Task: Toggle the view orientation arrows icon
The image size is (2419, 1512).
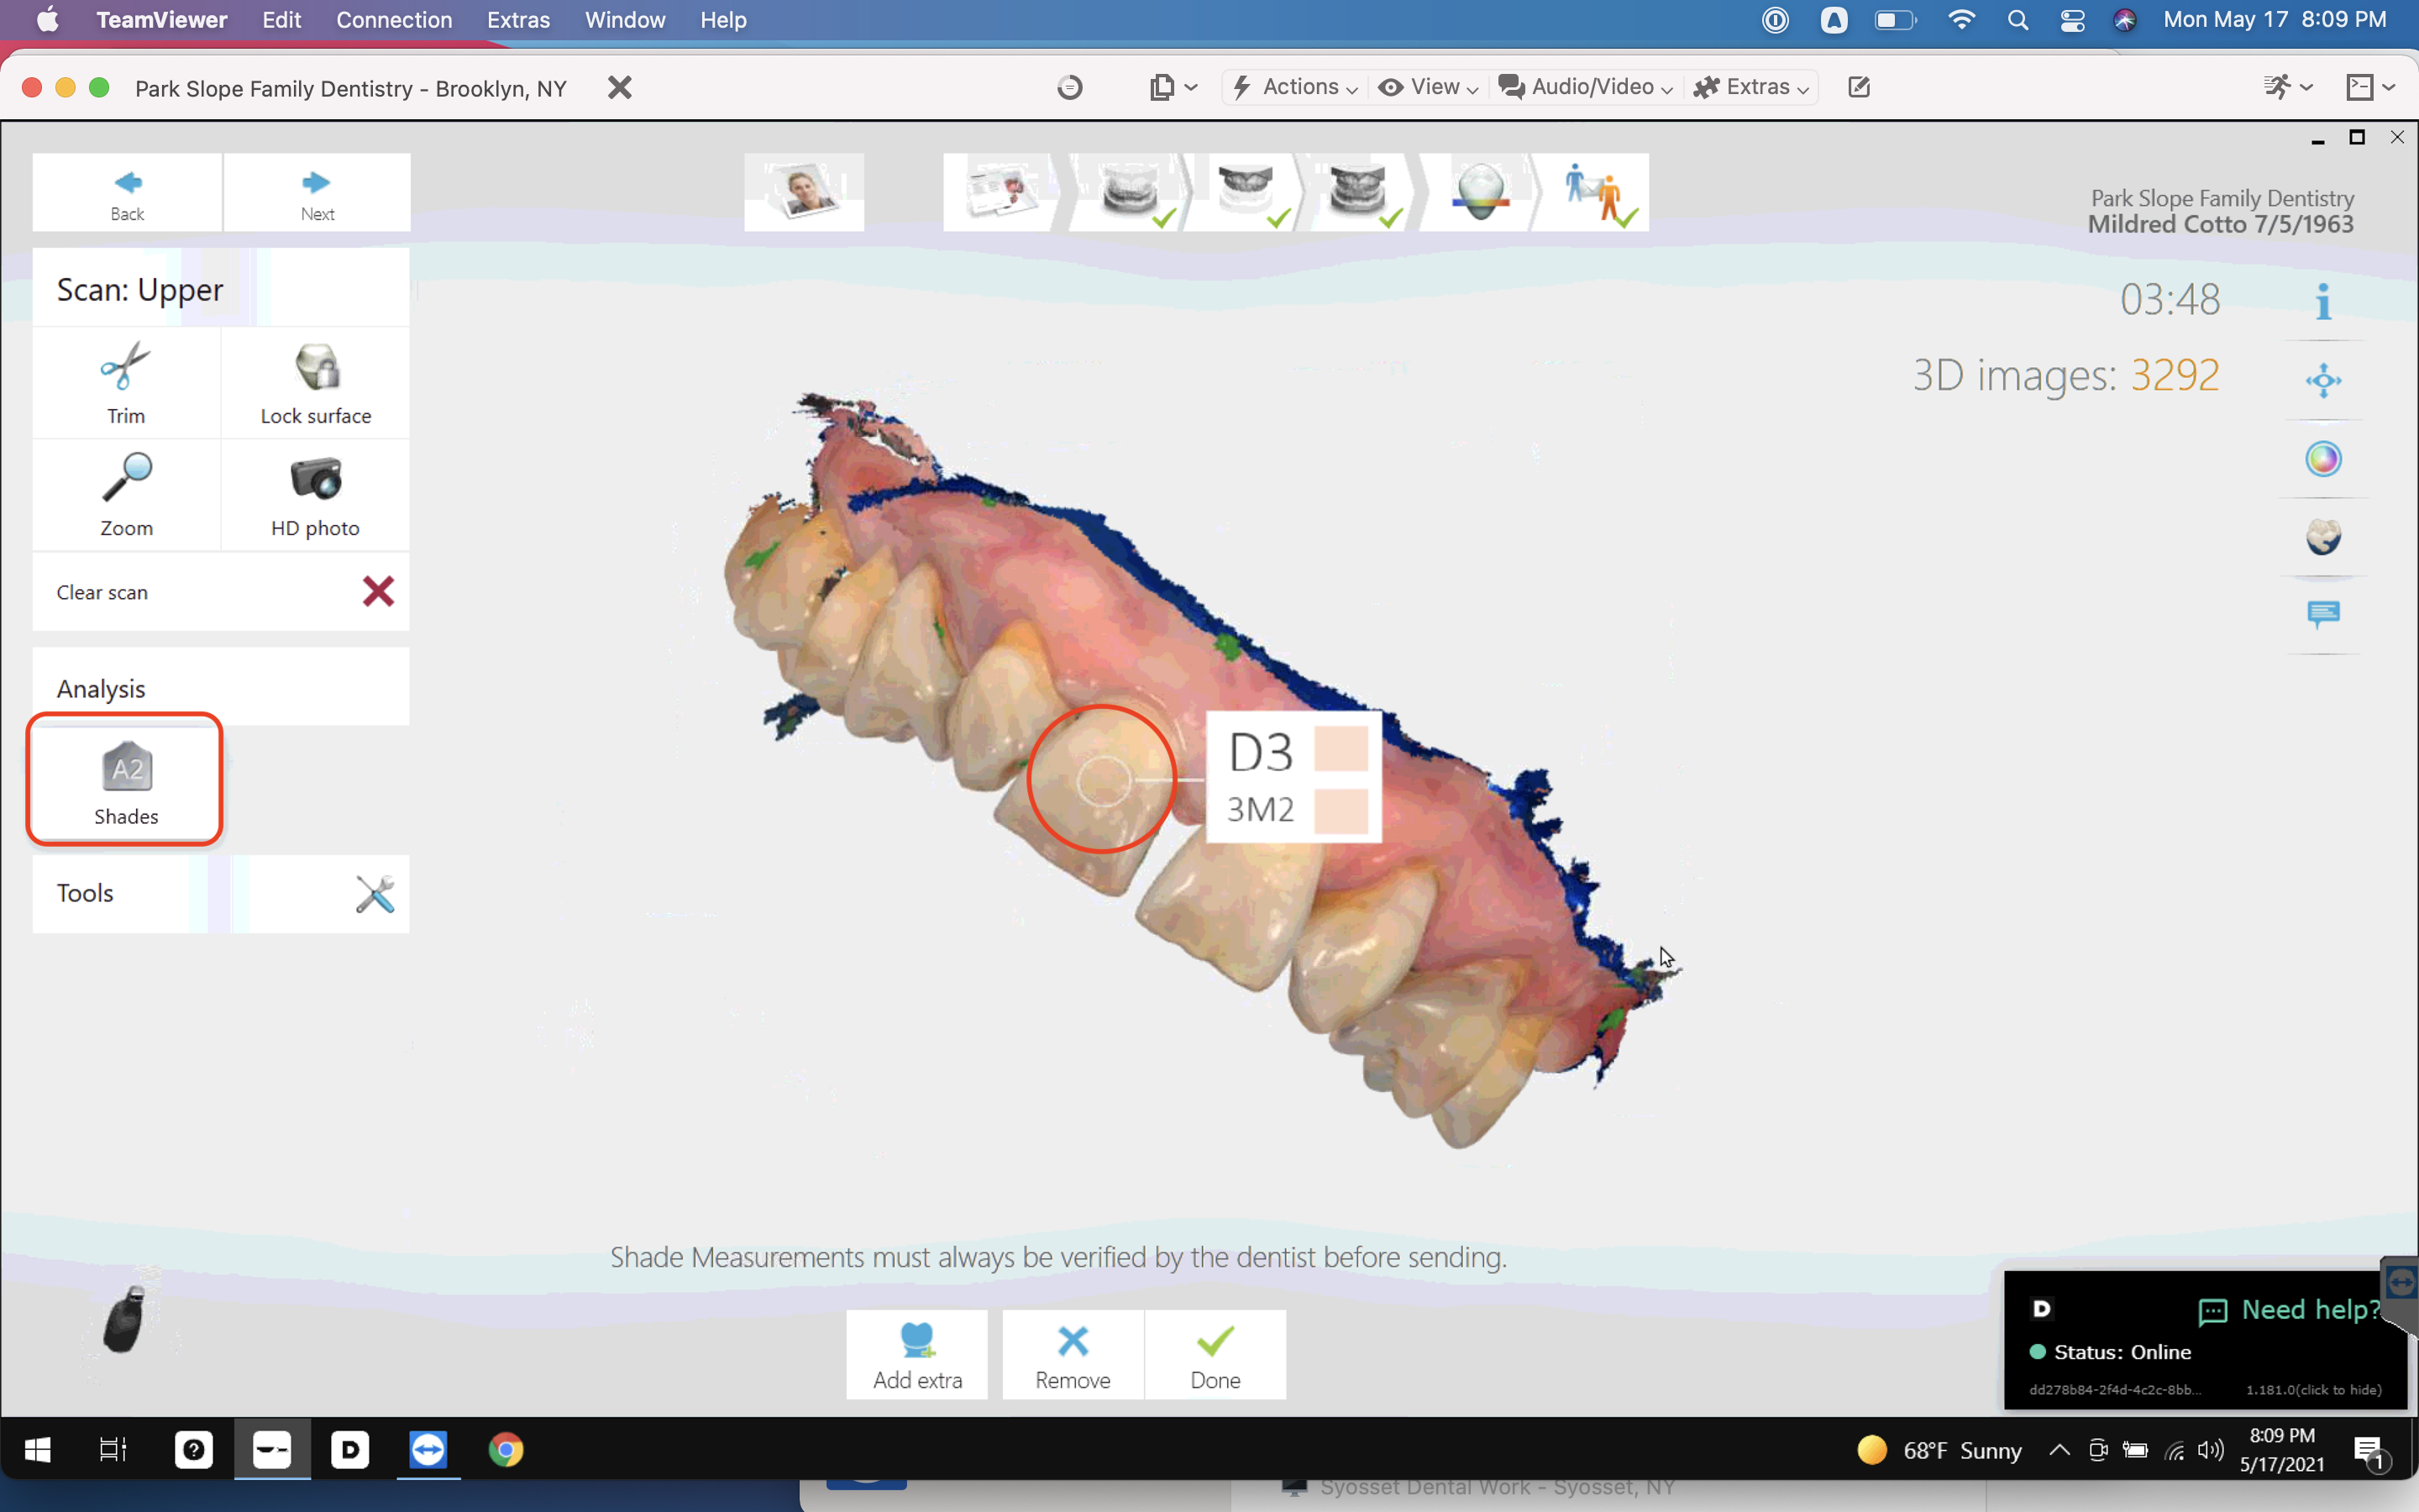Action: [2323, 380]
